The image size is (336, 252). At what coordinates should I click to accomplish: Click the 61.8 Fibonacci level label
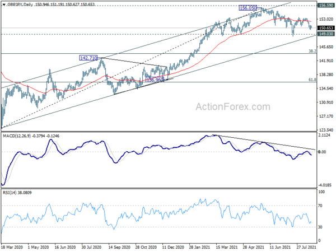312,80
